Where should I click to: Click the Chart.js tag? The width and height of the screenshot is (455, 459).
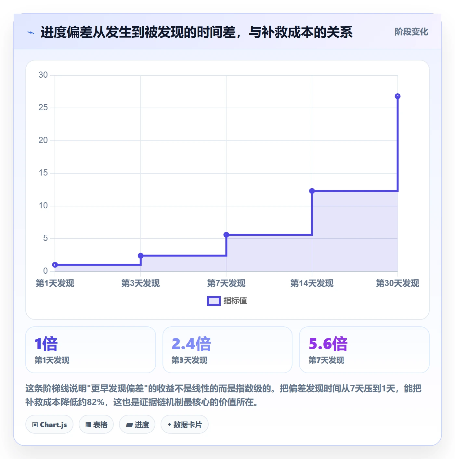49,425
